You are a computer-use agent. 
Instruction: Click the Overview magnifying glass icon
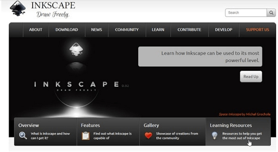click(x=23, y=135)
